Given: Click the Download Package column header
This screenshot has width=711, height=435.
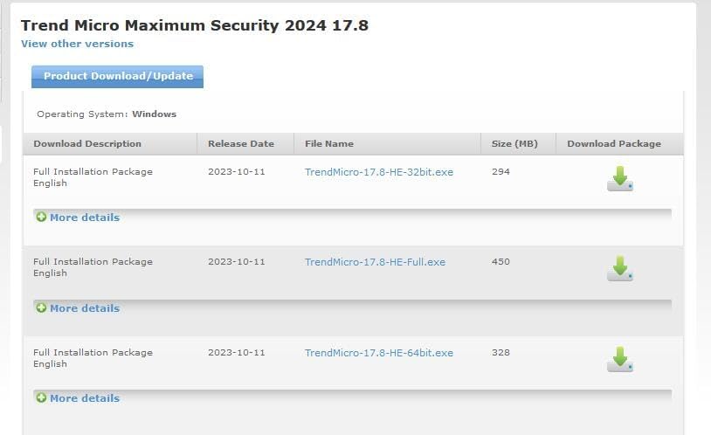Looking at the screenshot, I should coord(619,144).
